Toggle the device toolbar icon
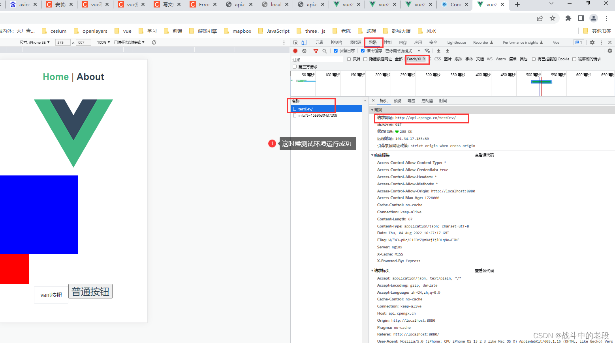This screenshot has height=343, width=615. tap(304, 43)
